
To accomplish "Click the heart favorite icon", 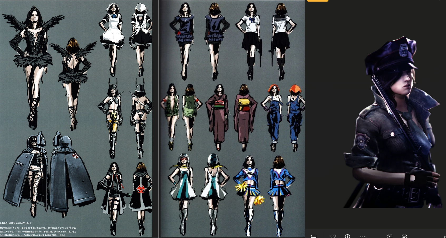I will pyautogui.click(x=333, y=236).
